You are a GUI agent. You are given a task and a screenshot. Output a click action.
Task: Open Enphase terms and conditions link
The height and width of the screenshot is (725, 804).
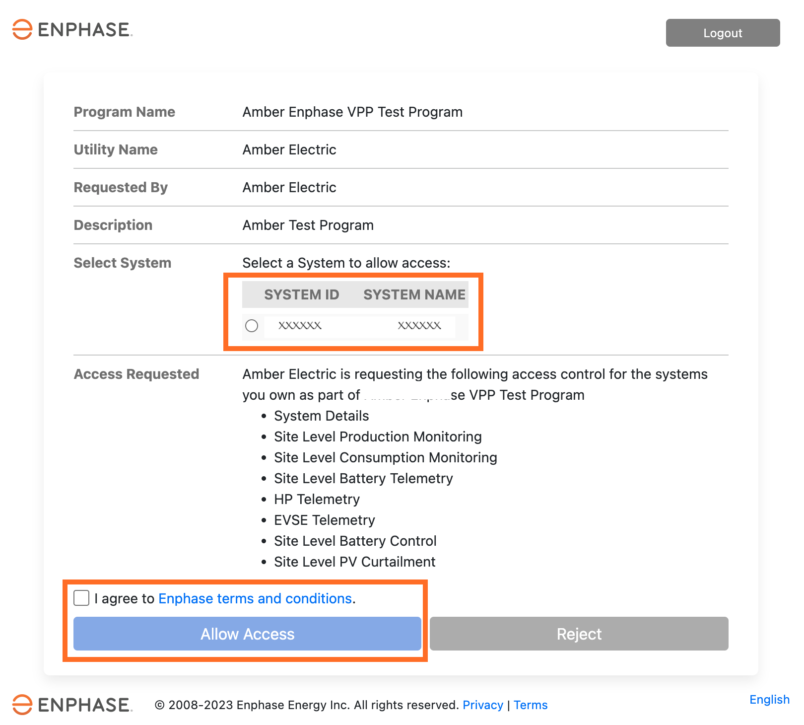tap(255, 598)
